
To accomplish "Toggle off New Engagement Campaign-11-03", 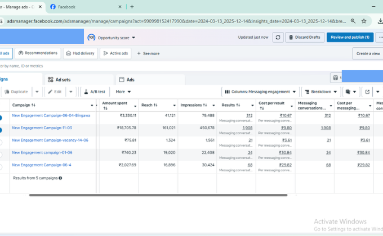I will 1,129.
